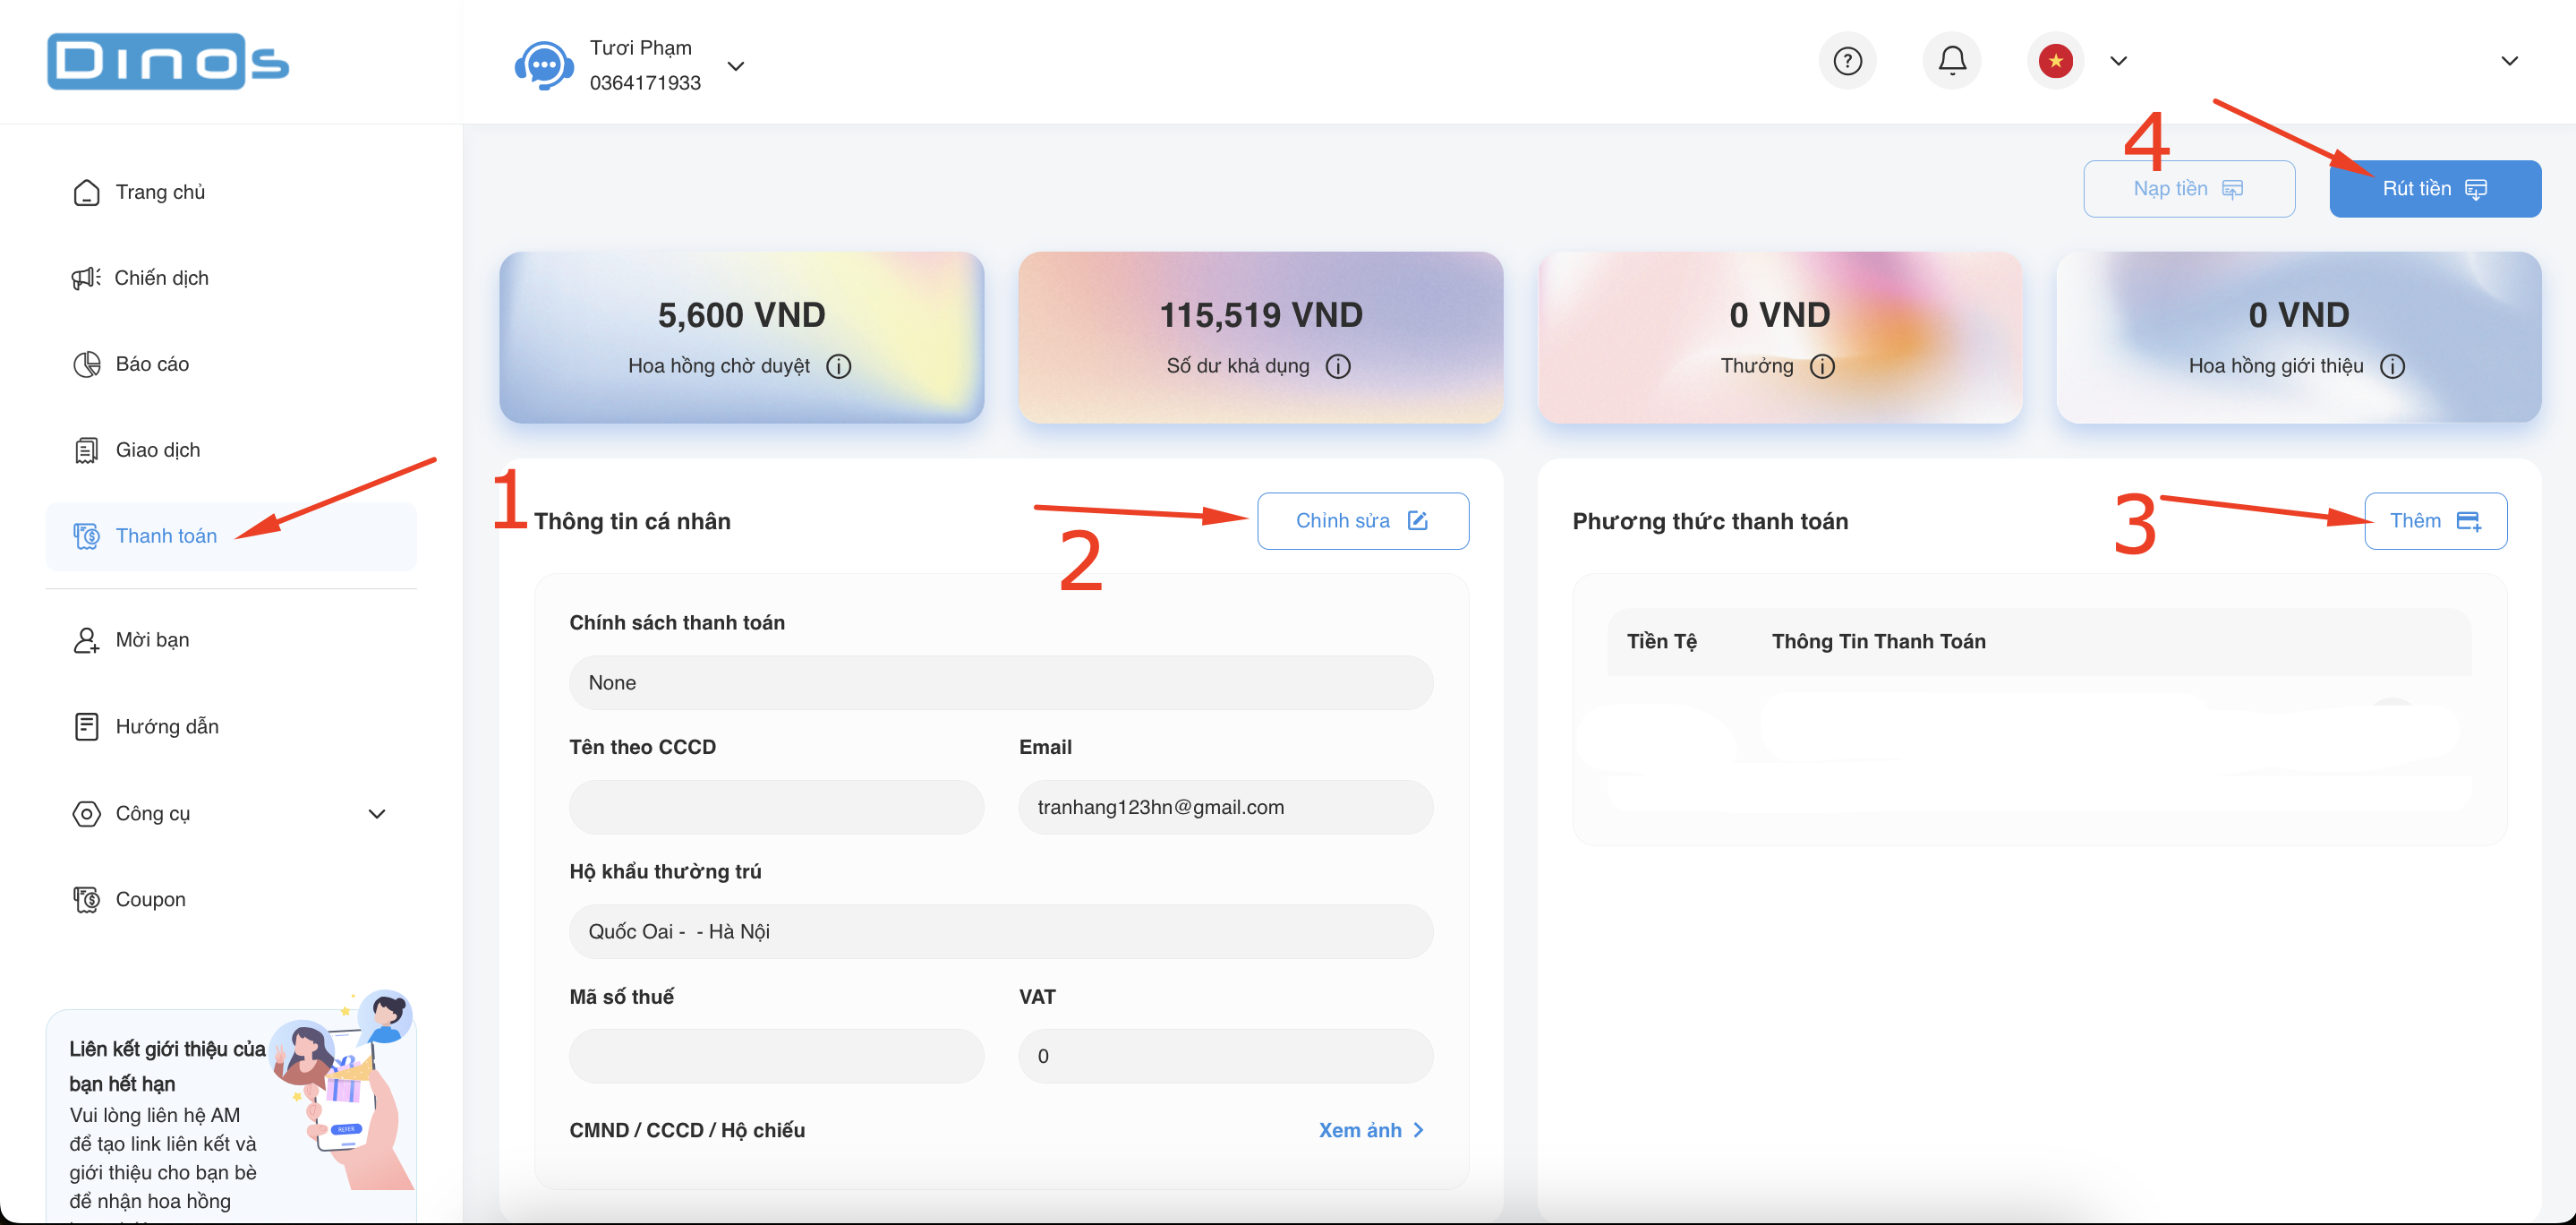Screen dimensions: 2576x1225
Task: Click info icon beside Thưởng
Action: click(x=1822, y=366)
